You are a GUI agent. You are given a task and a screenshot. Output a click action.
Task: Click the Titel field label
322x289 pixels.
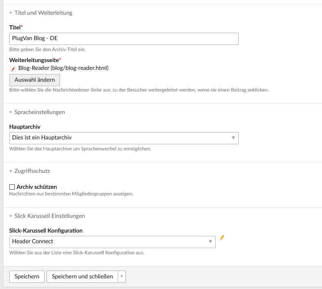point(15,27)
